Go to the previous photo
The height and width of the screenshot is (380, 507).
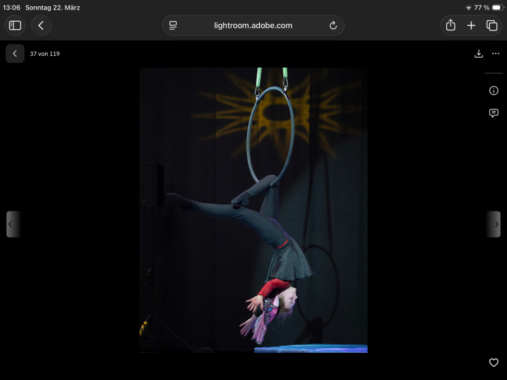click(x=13, y=224)
